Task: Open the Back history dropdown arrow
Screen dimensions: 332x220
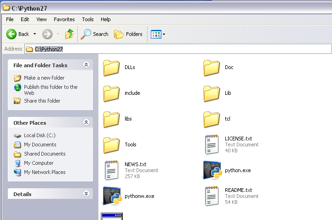Action: coord(35,34)
